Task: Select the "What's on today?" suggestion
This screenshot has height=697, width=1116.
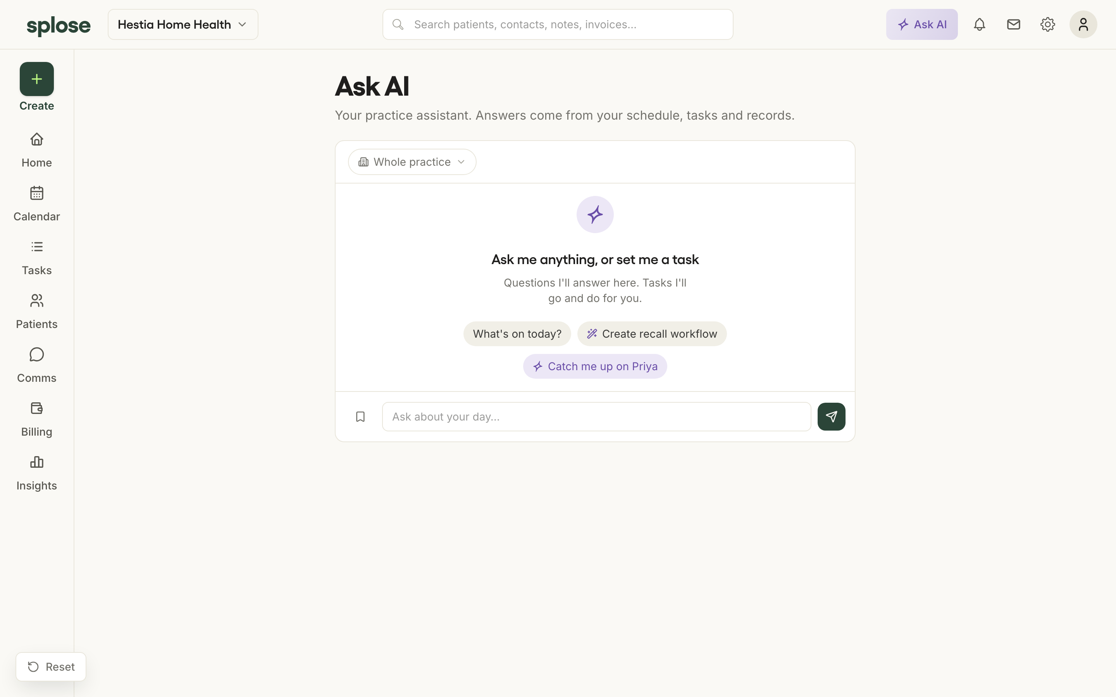Action: tap(517, 334)
